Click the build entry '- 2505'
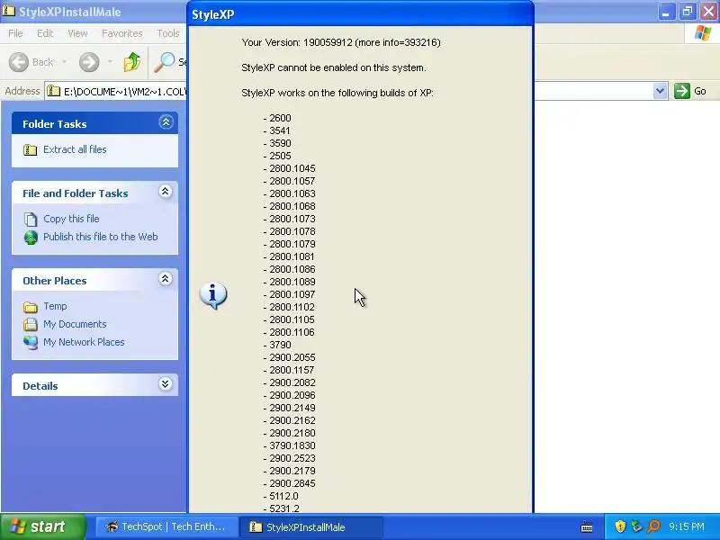720x540 pixels. [x=277, y=156]
